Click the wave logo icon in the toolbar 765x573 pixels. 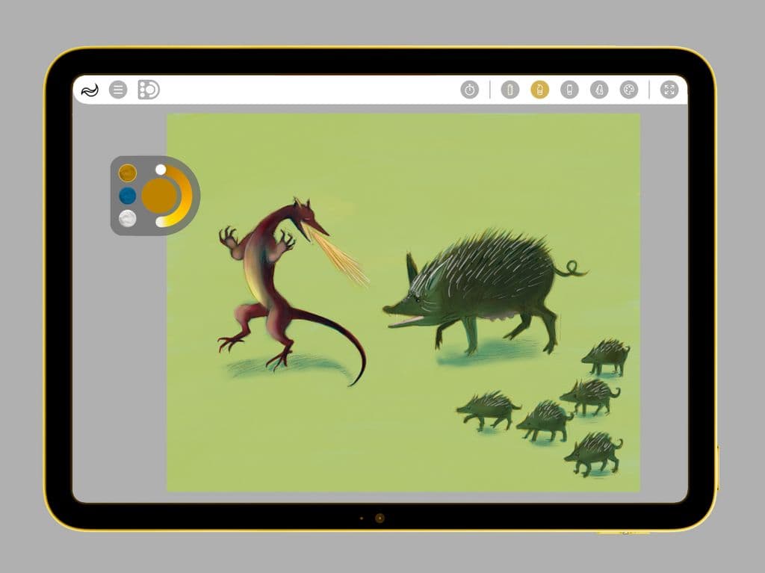coord(90,90)
